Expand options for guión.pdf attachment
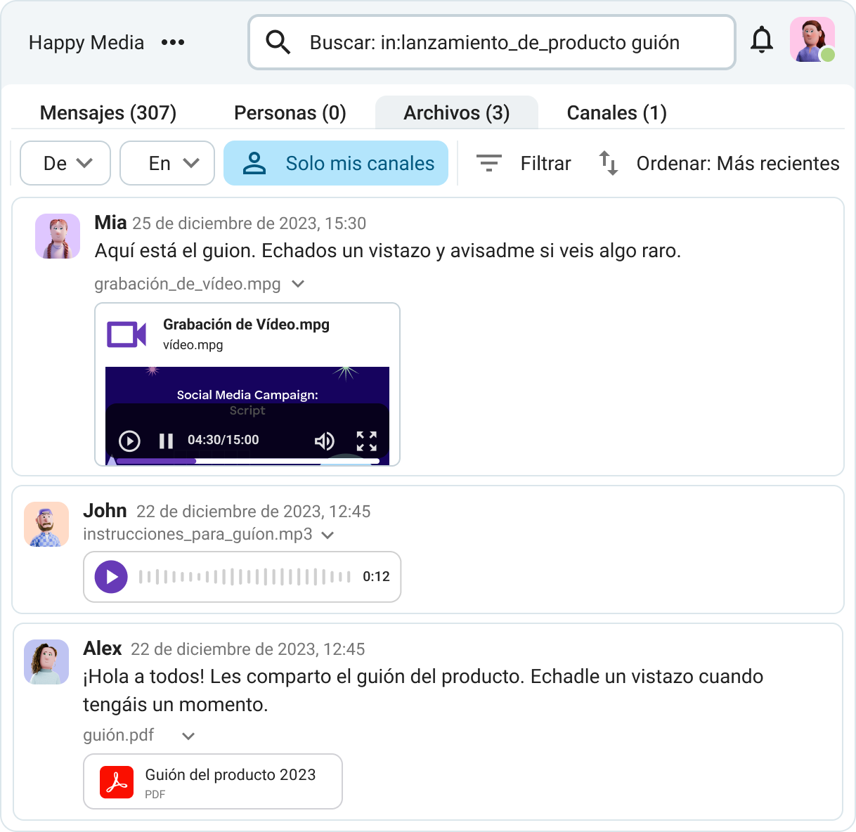The width and height of the screenshot is (856, 832). point(188,736)
